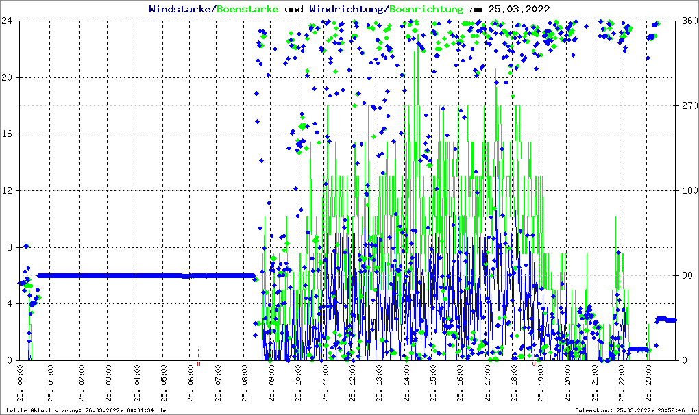Click the '25. 14:00' time label
This screenshot has height=415, width=699.
(x=406, y=383)
